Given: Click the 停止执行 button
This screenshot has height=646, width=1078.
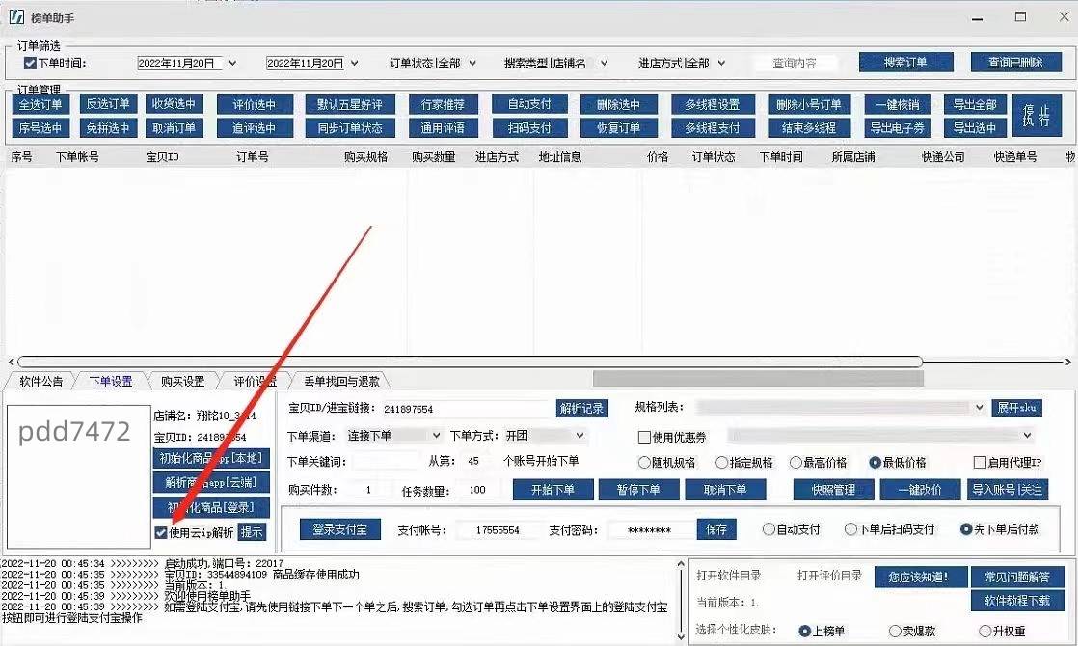Looking at the screenshot, I should [x=1037, y=115].
